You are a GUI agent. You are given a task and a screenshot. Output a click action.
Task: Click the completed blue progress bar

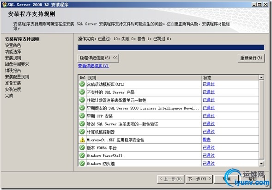pos(171,48)
